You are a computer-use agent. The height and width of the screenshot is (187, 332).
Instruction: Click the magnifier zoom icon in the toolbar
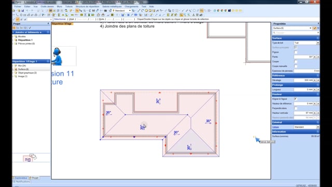85,10
